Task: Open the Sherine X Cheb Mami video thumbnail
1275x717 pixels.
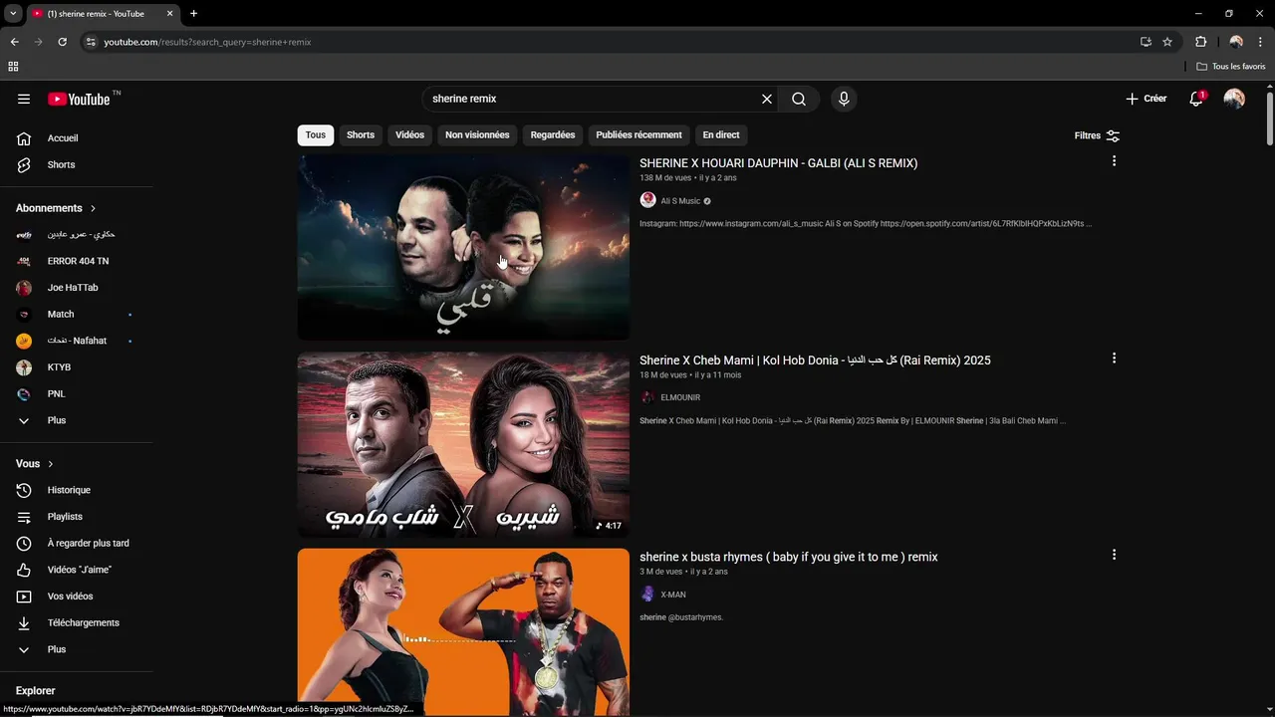Action: pyautogui.click(x=463, y=444)
